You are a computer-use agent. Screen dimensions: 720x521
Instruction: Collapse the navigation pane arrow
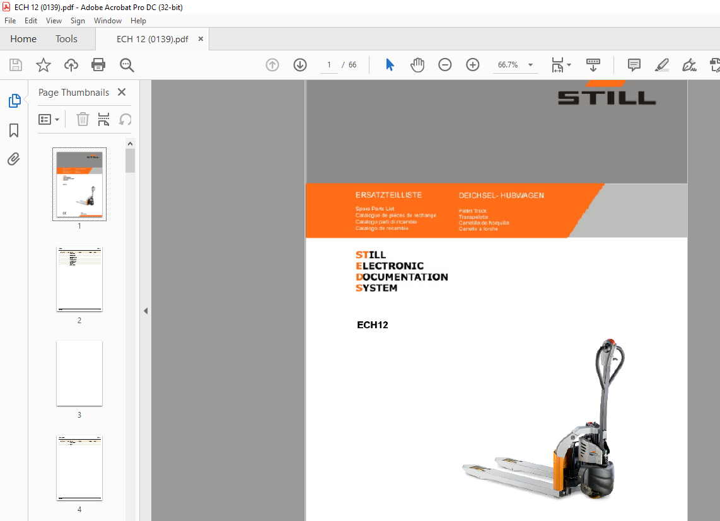pos(146,311)
